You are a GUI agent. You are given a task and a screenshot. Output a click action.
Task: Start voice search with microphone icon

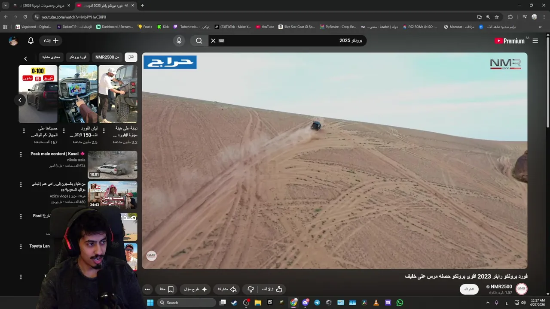[x=179, y=41]
